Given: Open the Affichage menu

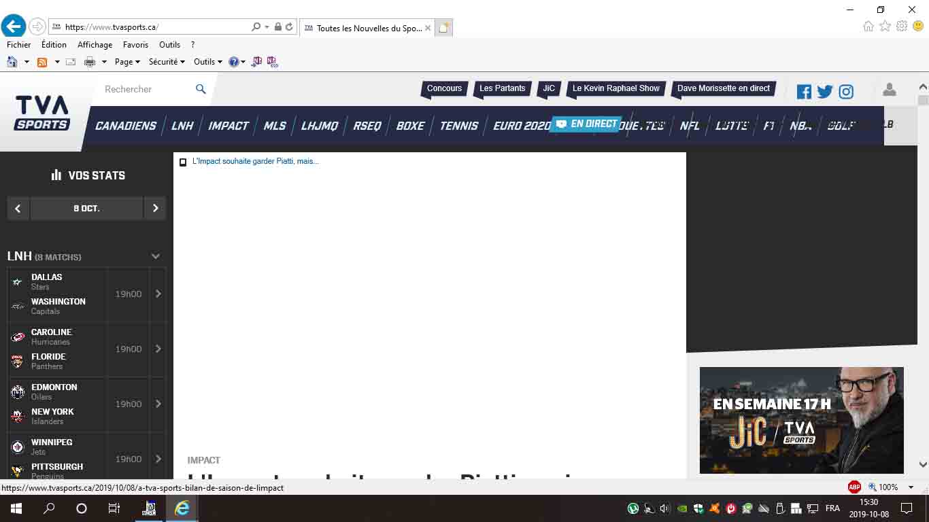Looking at the screenshot, I should (95, 45).
